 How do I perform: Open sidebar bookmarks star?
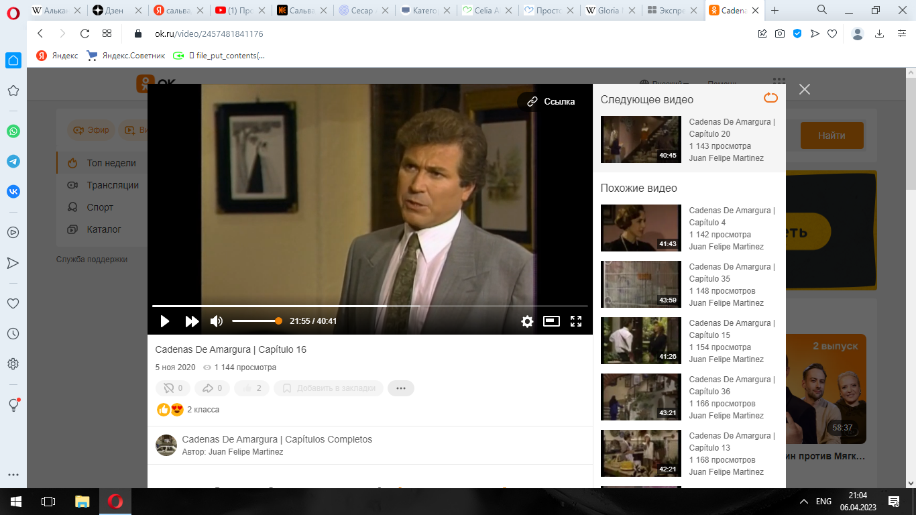coord(13,91)
